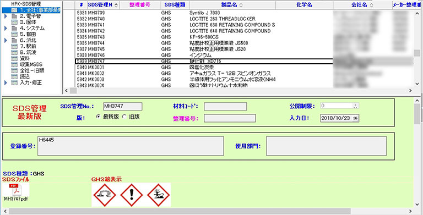Select row 5939 MH3747 硬化剤 XD716

204,62
